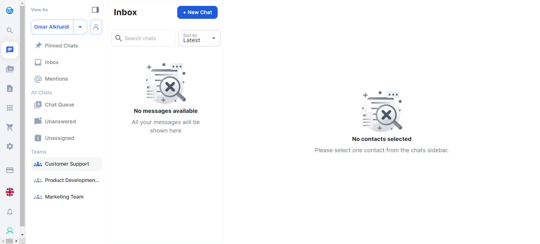Click the Search chats input field

146,38
